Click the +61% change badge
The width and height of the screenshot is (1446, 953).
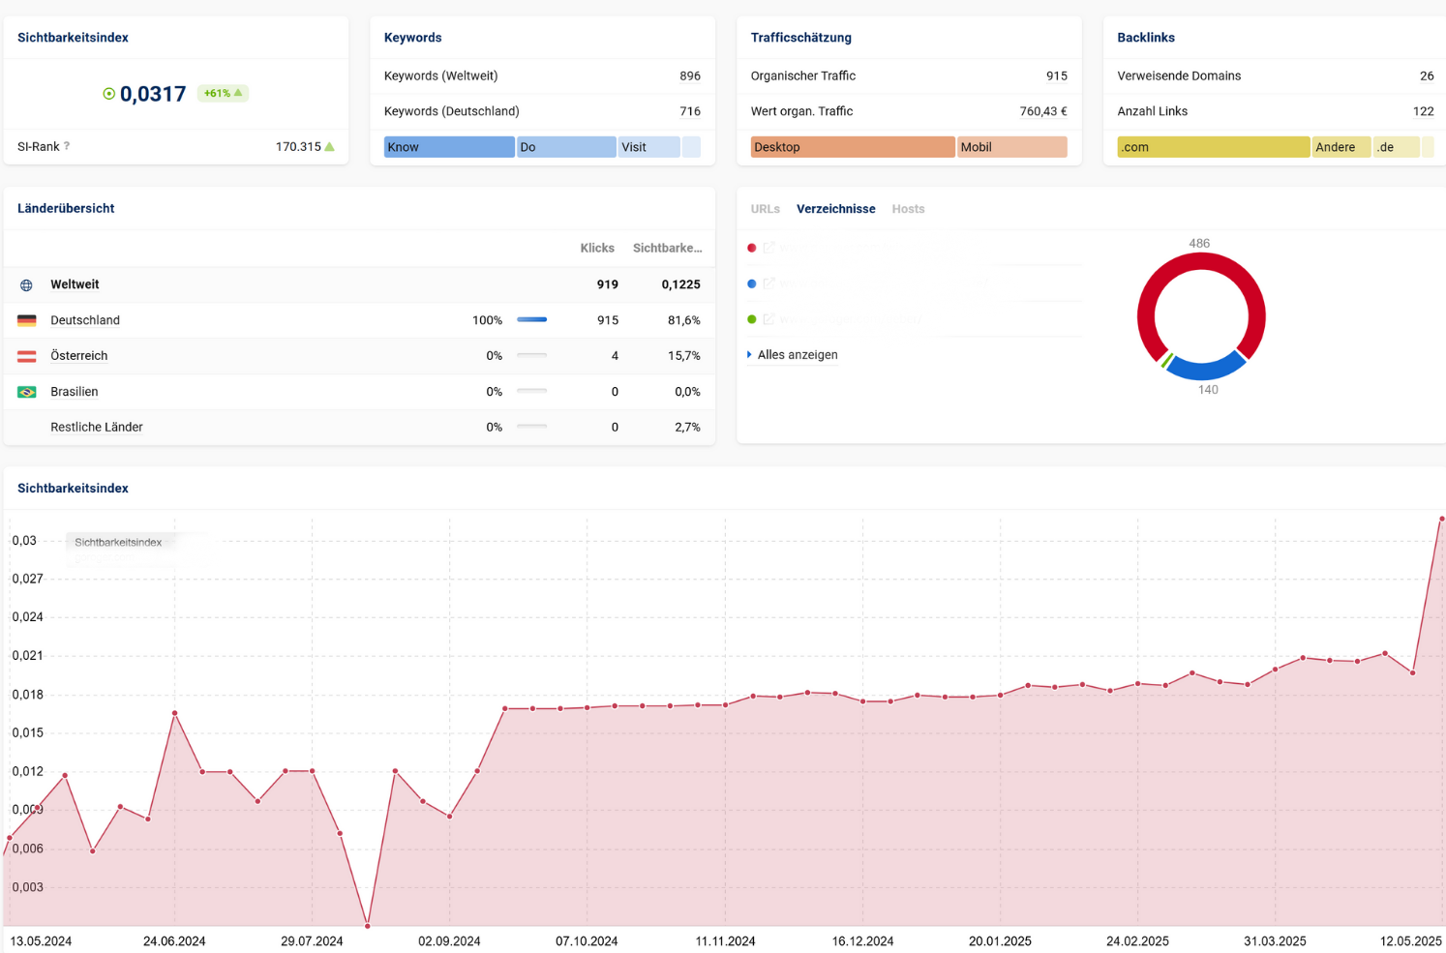coord(223,93)
